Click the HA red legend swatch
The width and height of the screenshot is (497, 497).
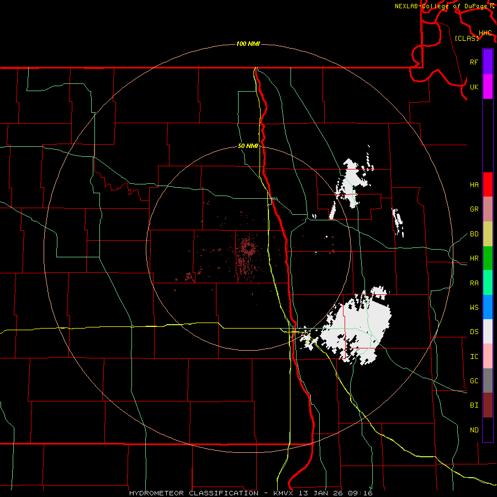pos(488,184)
